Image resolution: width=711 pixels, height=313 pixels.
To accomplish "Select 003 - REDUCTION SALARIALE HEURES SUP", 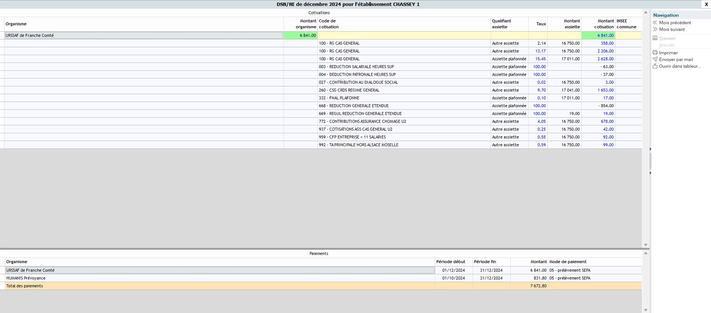I will point(404,67).
